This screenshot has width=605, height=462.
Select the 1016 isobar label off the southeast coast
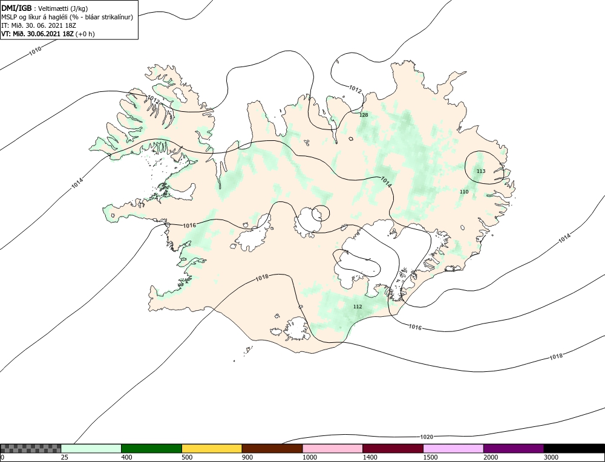point(415,327)
